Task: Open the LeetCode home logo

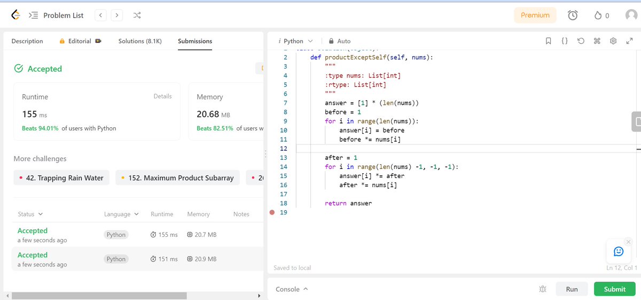Action: (15, 15)
